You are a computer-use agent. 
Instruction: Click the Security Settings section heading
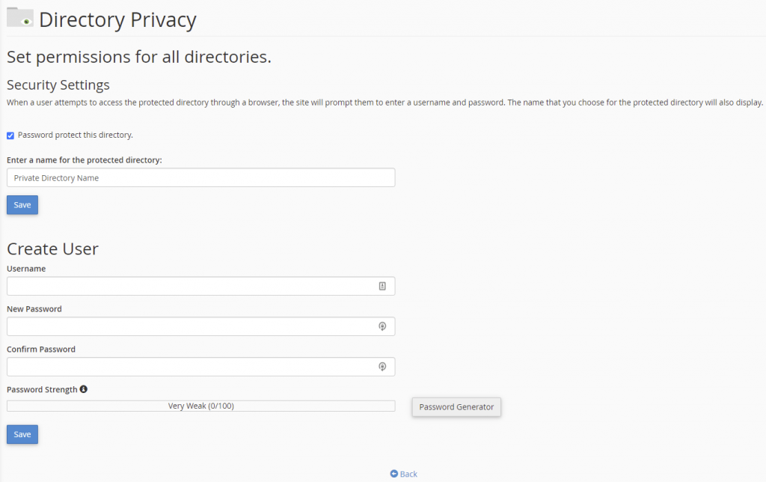pos(58,85)
